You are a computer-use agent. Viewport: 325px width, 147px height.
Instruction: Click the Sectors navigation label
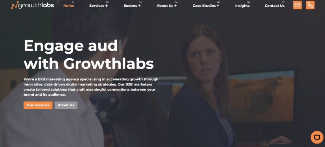(x=130, y=6)
